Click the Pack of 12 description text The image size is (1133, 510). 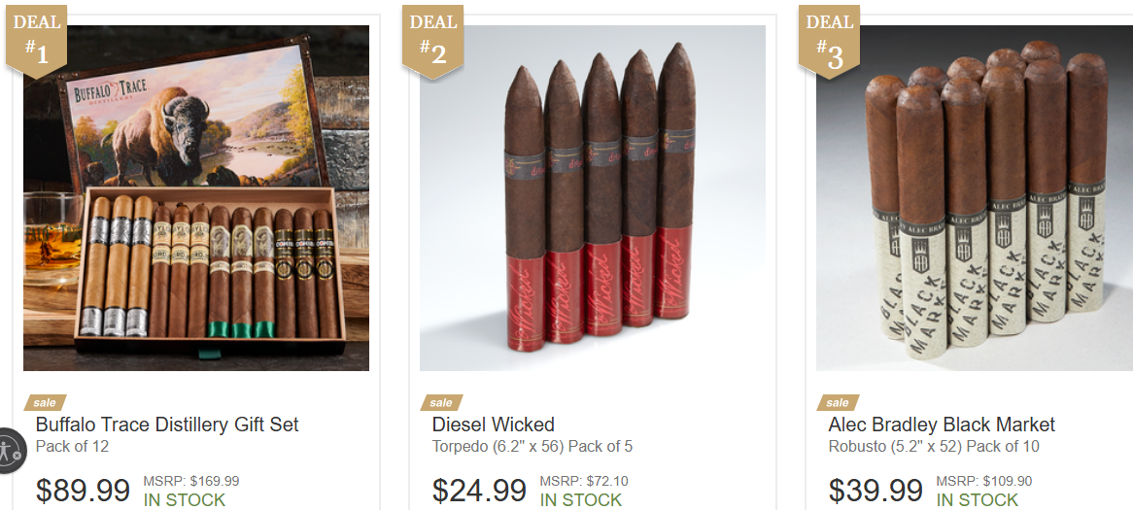point(72,447)
